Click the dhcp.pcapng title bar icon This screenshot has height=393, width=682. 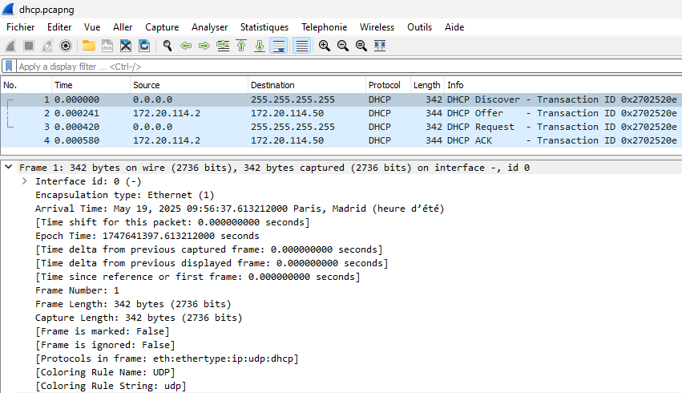[8, 9]
